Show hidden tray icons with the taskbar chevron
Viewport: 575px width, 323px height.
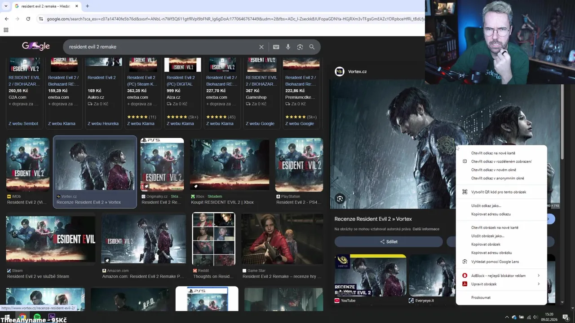tap(507, 317)
